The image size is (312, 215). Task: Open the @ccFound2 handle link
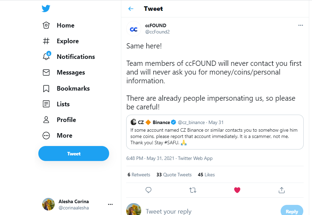pos(157,32)
